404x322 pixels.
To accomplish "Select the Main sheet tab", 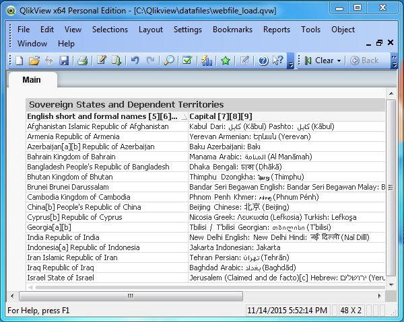I will [32, 80].
